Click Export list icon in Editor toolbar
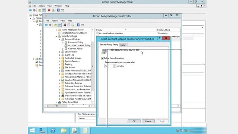This screenshot has height=134, width=238. (x=73, y=25)
